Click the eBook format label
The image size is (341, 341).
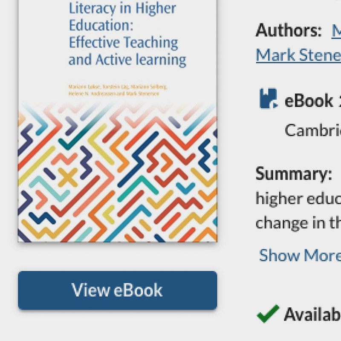tap(309, 101)
